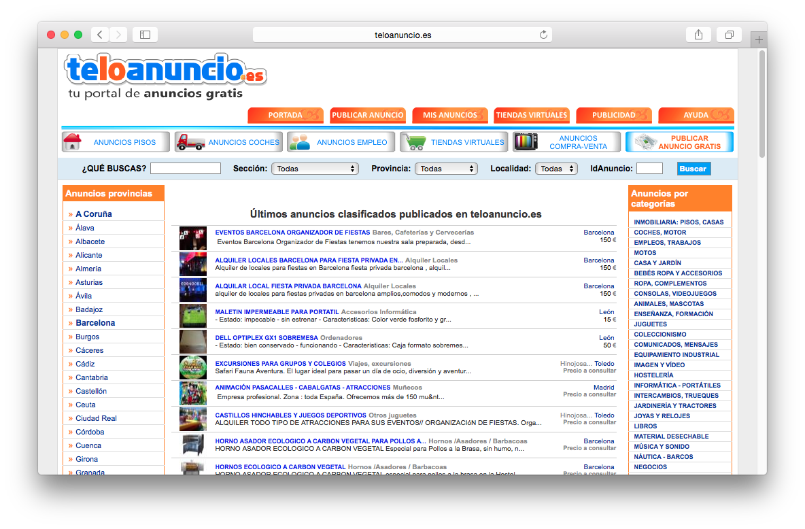
Task: Open thumbnail of Castillos Hinchables ad
Action: click(x=193, y=419)
